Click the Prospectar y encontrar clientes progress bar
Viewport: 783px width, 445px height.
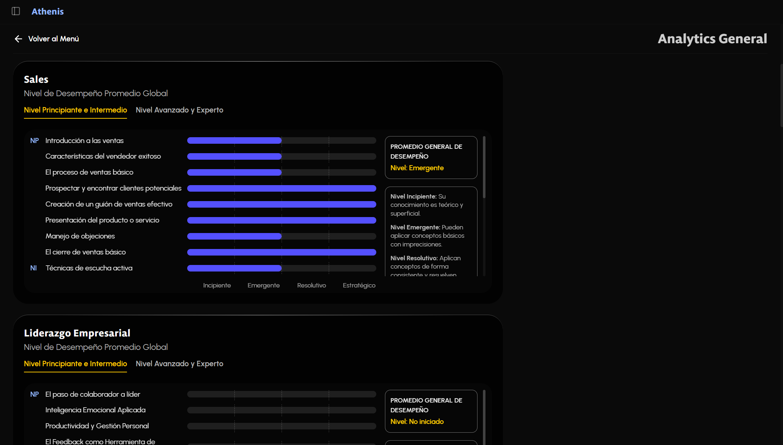tap(282, 188)
